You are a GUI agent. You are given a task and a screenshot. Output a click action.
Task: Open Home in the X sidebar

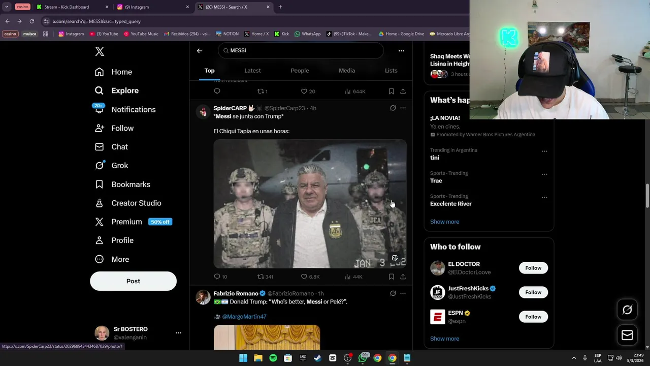tap(114, 72)
